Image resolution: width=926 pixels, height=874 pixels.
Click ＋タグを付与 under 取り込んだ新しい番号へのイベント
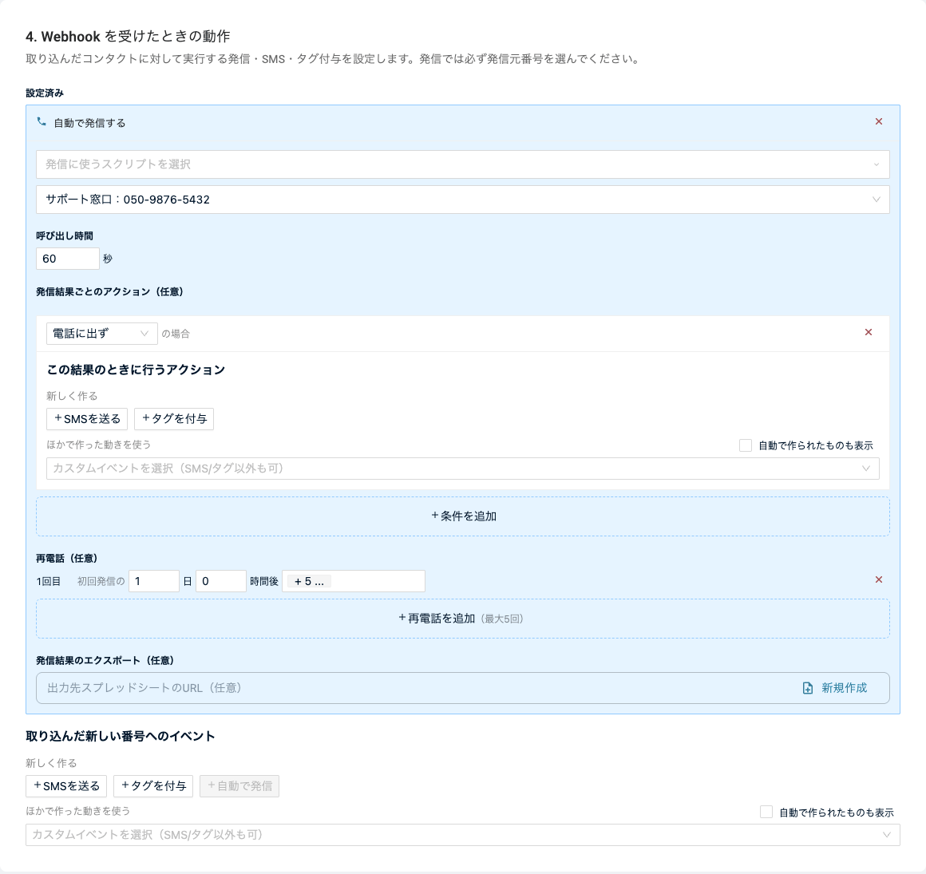[153, 786]
